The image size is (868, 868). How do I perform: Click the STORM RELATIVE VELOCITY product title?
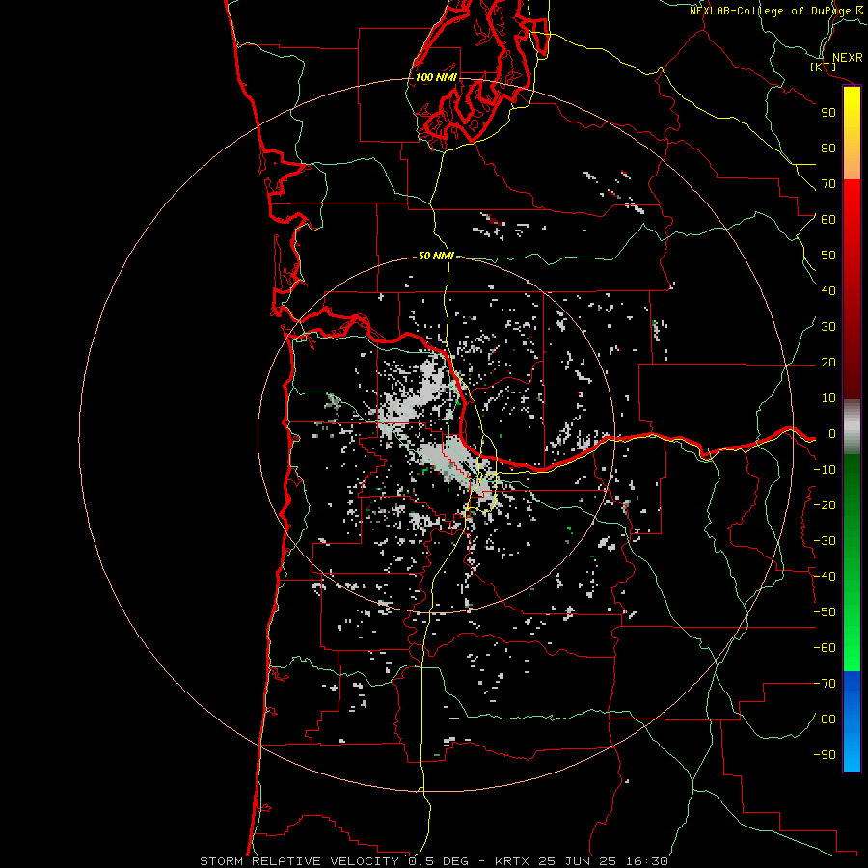299,861
